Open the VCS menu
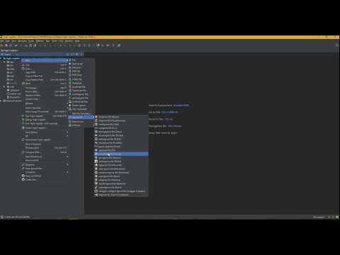 coord(61,41)
